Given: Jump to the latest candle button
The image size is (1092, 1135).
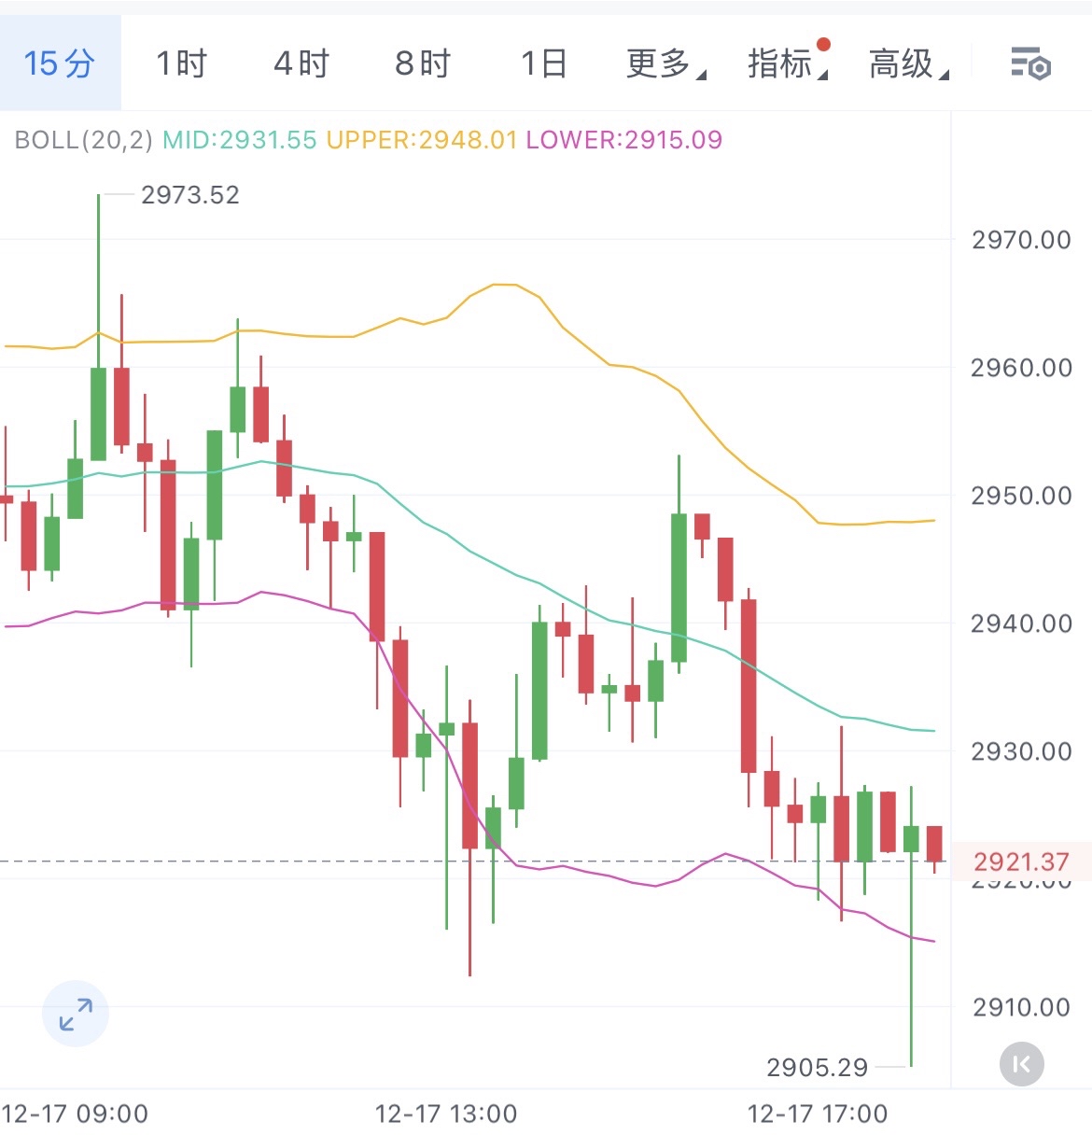Looking at the screenshot, I should [1022, 1064].
